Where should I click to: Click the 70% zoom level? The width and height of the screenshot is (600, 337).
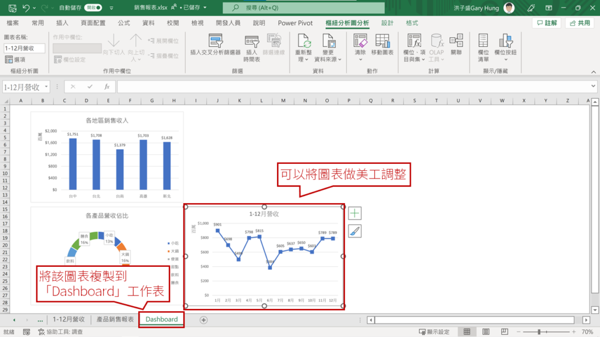pyautogui.click(x=588, y=332)
